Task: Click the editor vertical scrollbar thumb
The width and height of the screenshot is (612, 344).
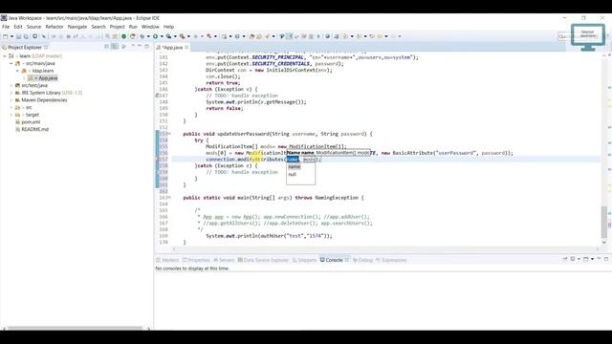Action: point(604,222)
